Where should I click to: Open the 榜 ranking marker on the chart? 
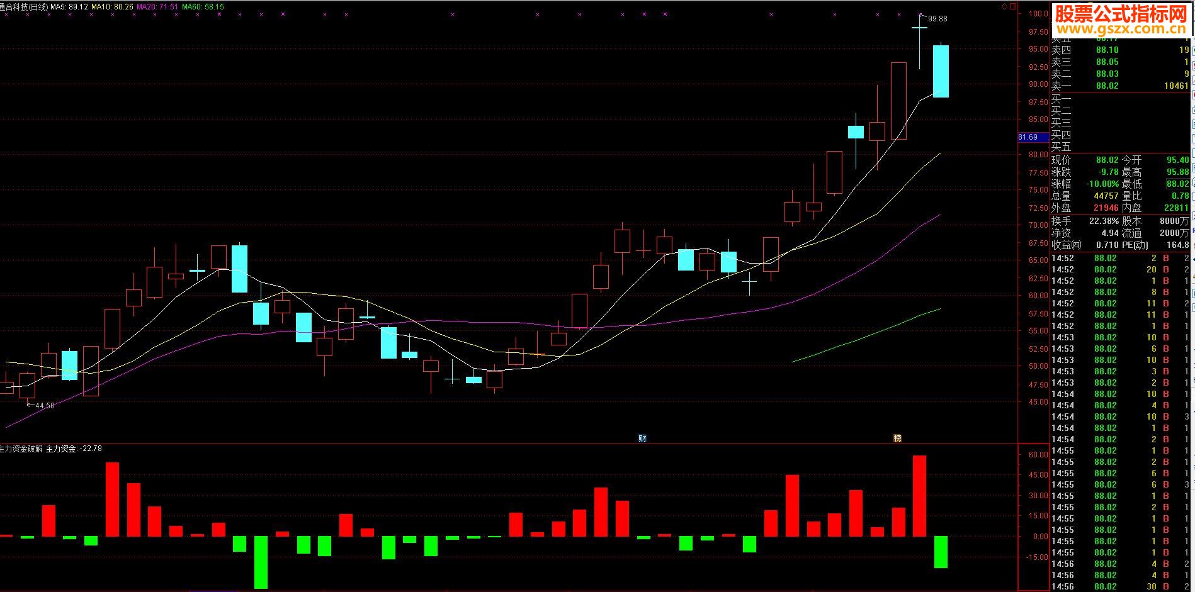click(x=898, y=438)
